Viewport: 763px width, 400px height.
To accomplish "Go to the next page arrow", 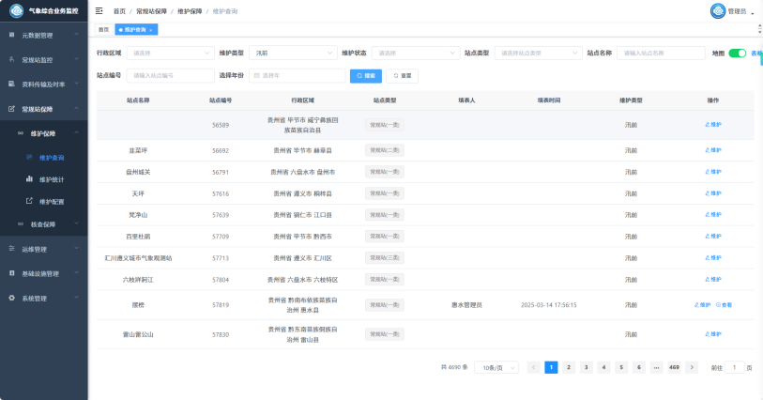I will 693,367.
